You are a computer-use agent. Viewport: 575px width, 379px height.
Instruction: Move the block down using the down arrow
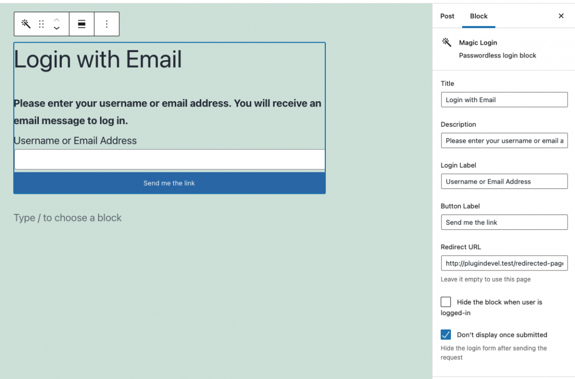click(x=56, y=28)
